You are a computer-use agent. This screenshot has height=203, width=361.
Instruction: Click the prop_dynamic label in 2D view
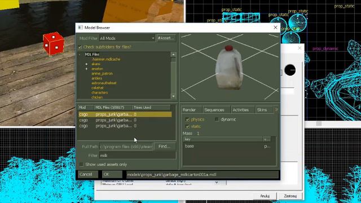click(x=325, y=48)
